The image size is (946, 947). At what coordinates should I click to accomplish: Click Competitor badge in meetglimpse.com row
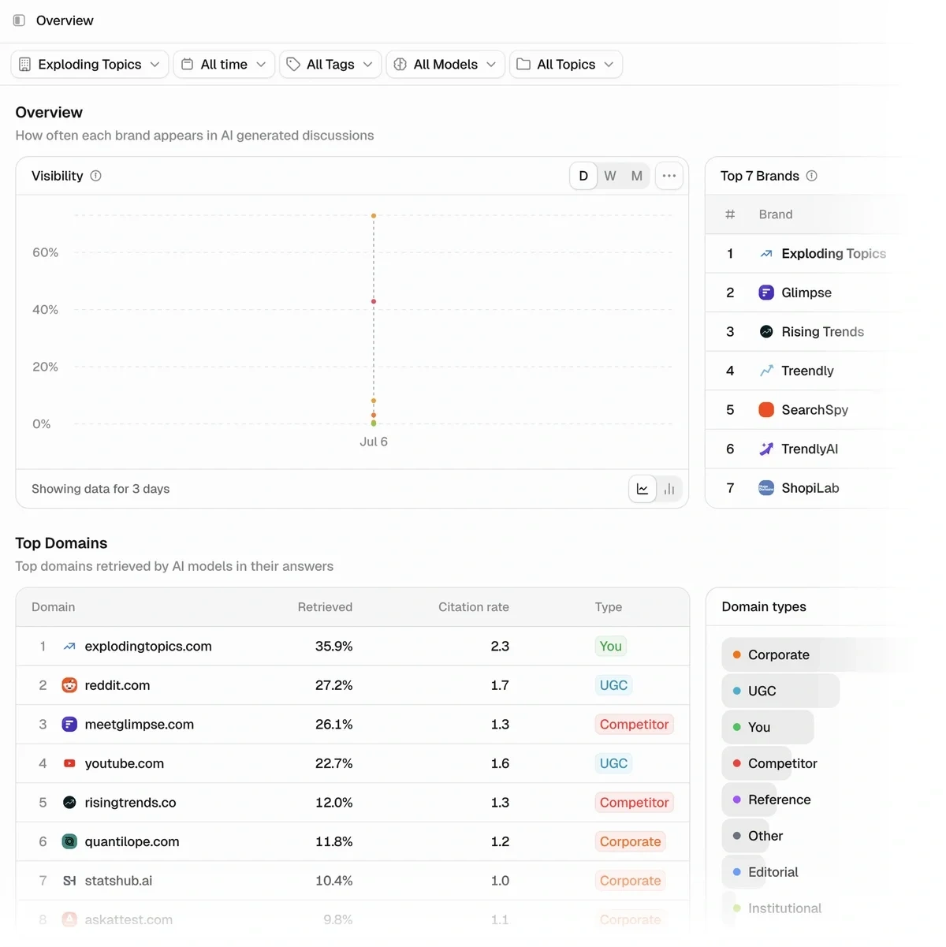pos(635,725)
